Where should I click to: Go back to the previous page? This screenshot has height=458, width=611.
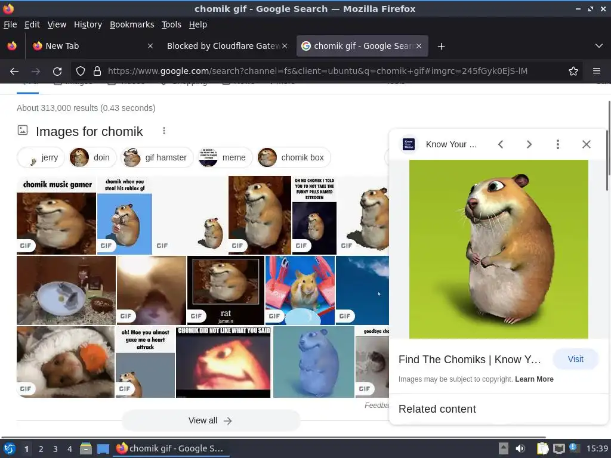pos(14,71)
